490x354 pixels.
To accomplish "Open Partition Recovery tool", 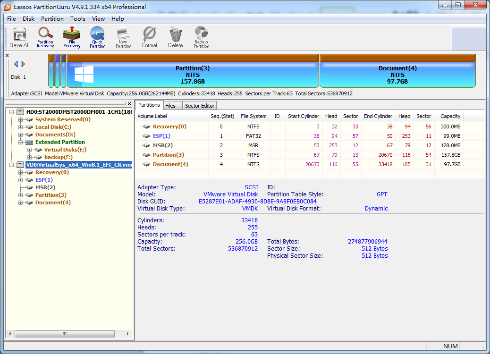I will pyautogui.click(x=45, y=37).
